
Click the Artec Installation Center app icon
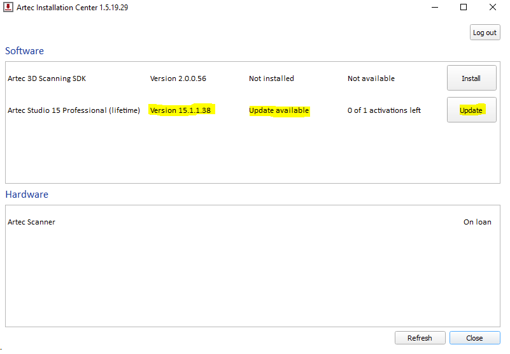pyautogui.click(x=8, y=7)
